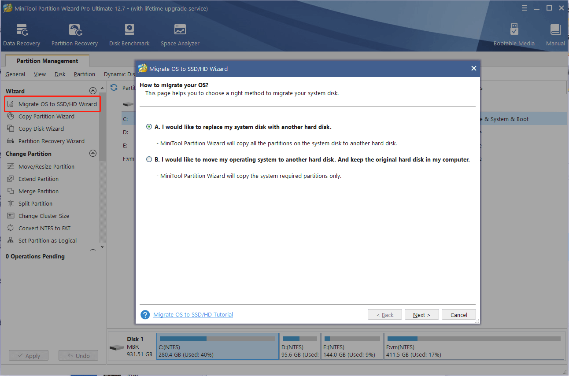Launch the Partition Recovery tool icon
569x376 pixels.
(x=75, y=30)
